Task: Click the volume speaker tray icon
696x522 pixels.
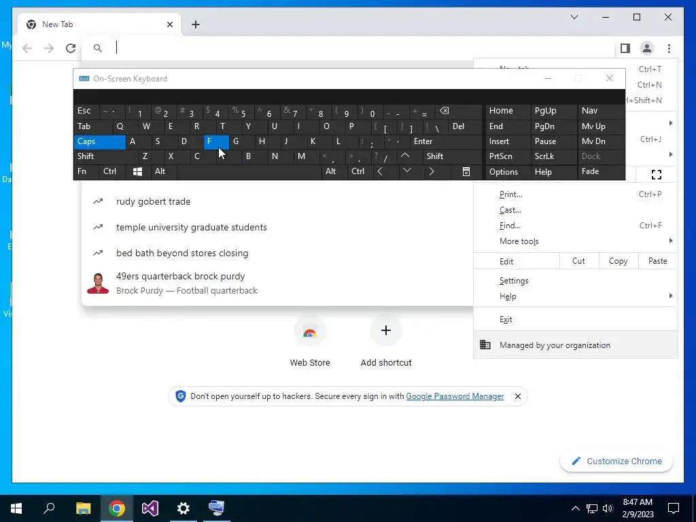Action: point(608,508)
